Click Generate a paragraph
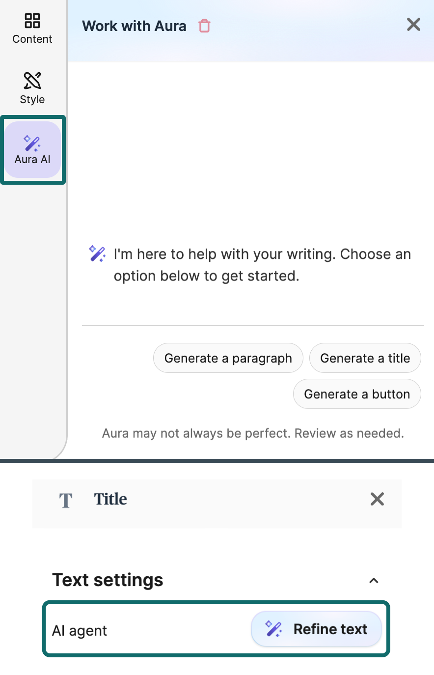The image size is (434, 675). click(228, 358)
